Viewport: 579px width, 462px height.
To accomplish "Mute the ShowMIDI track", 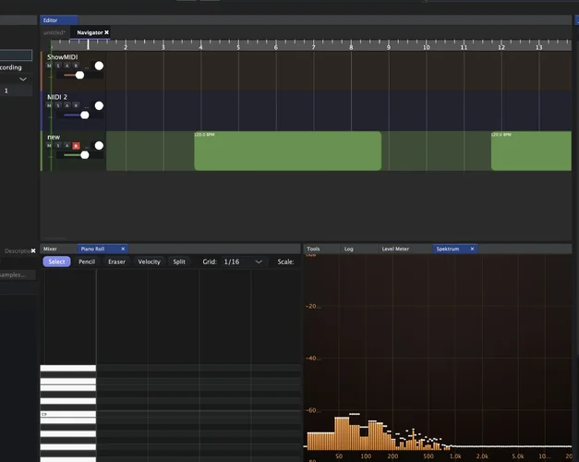I will pos(49,66).
